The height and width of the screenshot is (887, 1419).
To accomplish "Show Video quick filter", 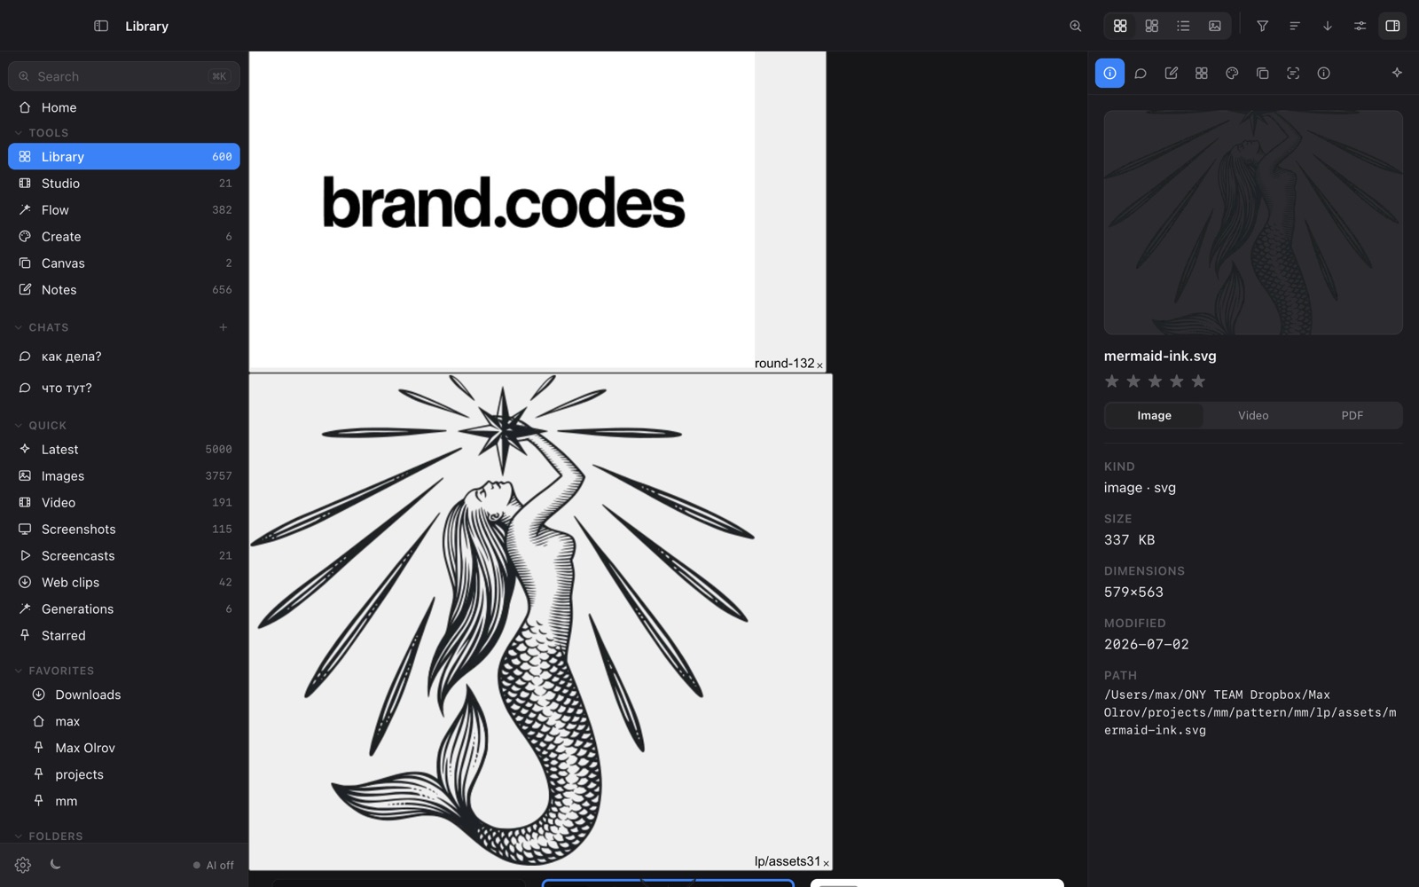I will pos(124,502).
